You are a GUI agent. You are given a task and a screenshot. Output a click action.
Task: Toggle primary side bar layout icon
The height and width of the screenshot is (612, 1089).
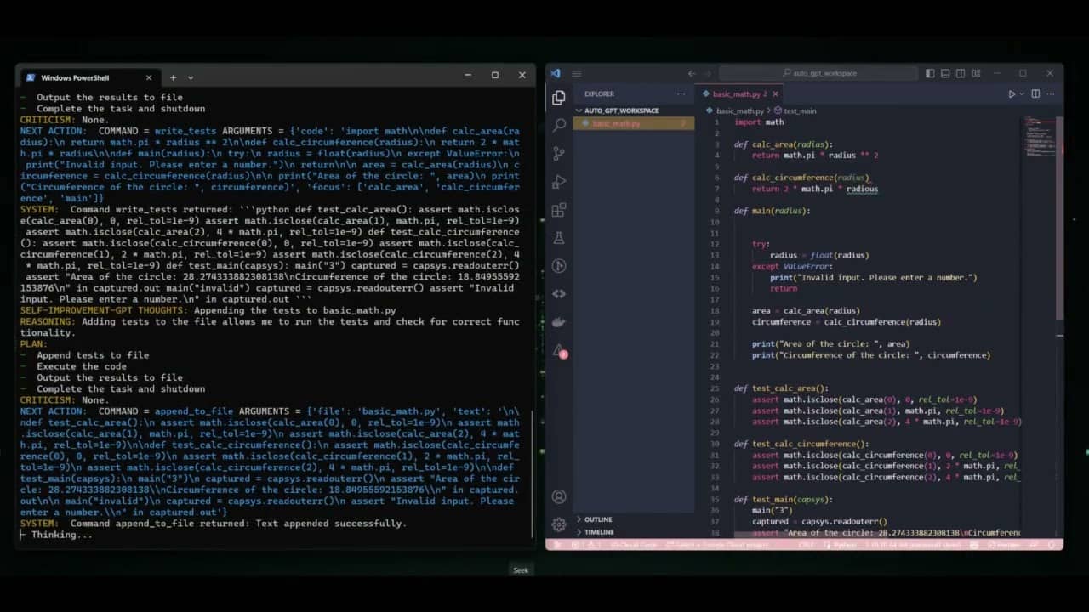(930, 74)
